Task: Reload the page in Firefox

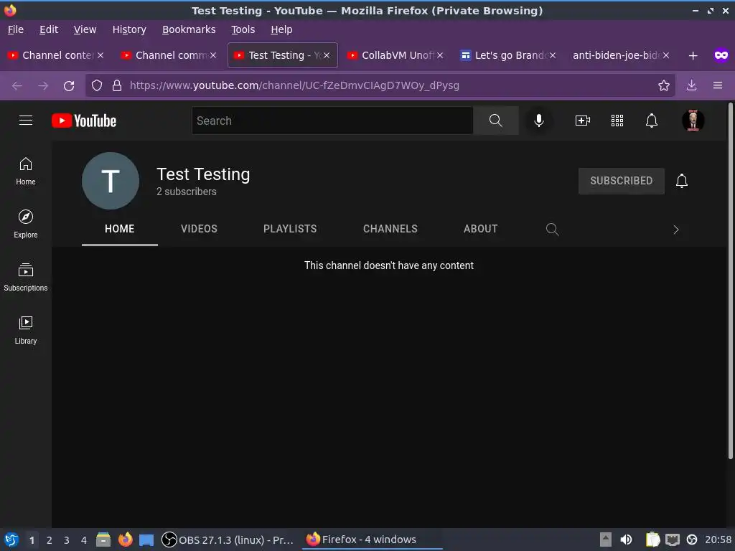Action: (69, 86)
